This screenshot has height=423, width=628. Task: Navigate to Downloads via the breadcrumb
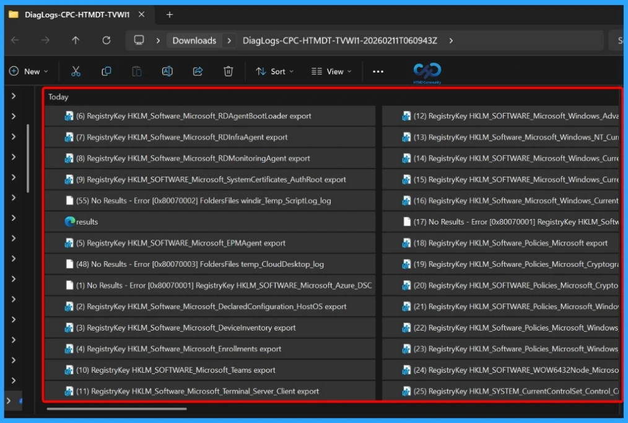(194, 40)
